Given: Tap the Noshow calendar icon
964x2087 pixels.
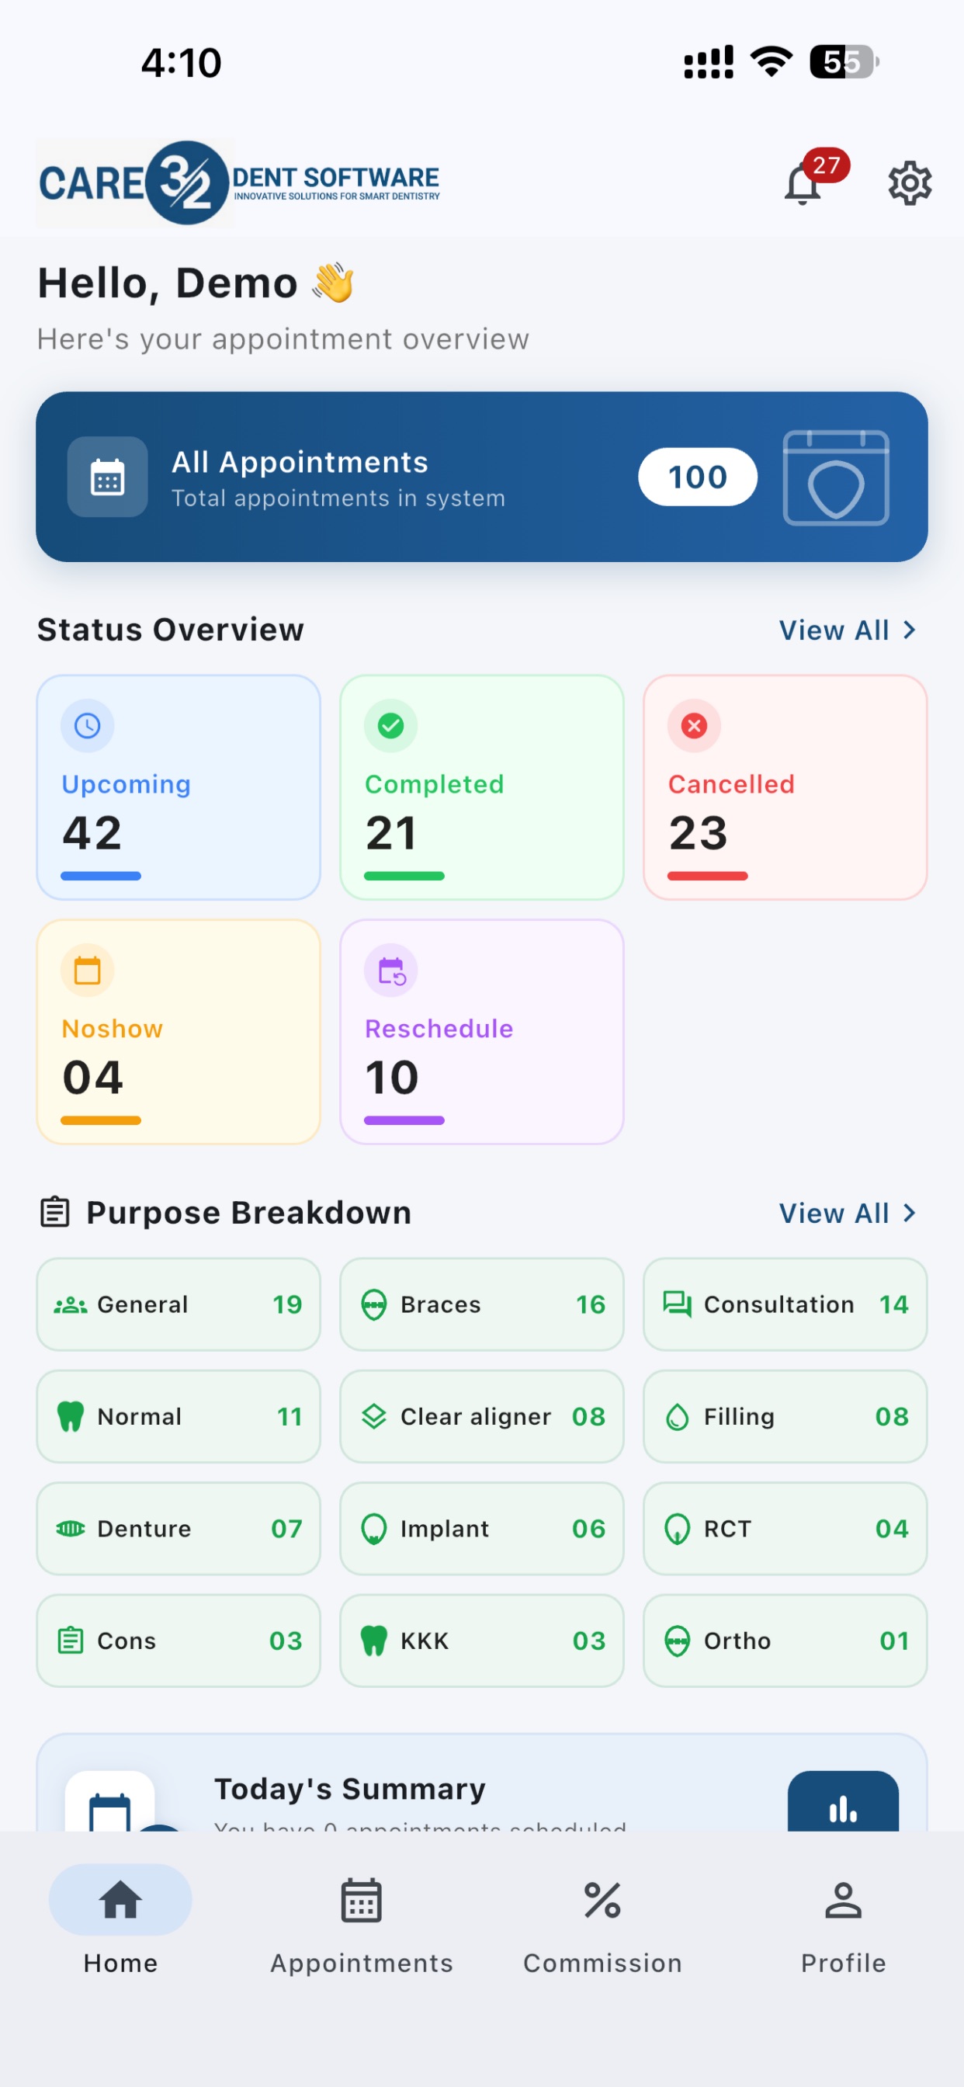Looking at the screenshot, I should pos(88,971).
